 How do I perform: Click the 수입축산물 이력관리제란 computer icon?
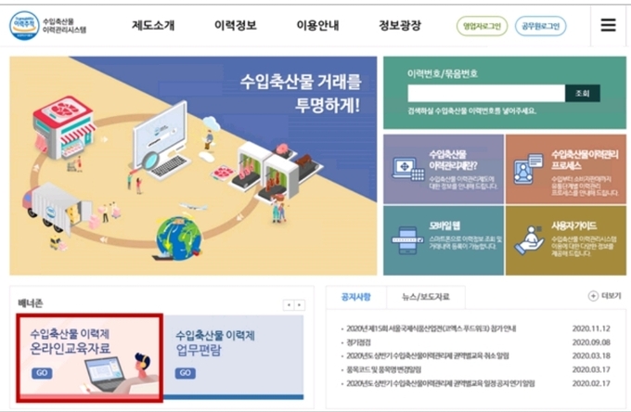[x=407, y=170]
